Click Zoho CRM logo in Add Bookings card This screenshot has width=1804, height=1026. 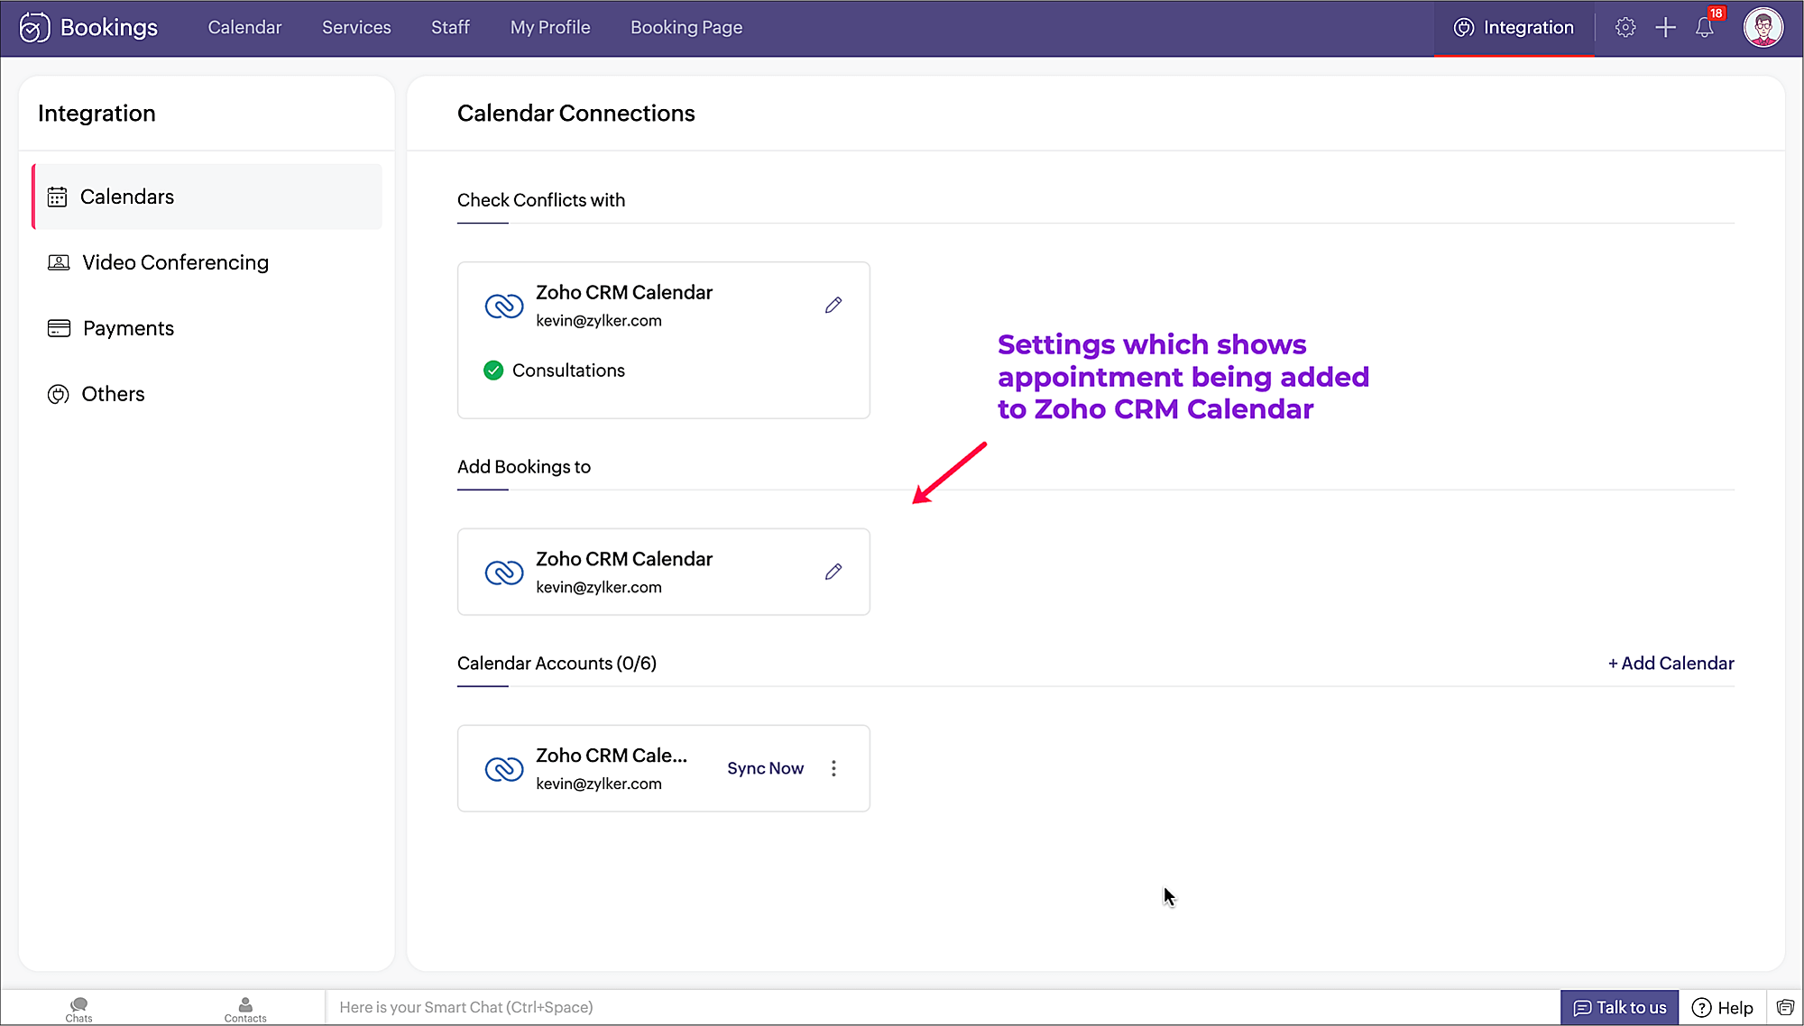click(504, 573)
